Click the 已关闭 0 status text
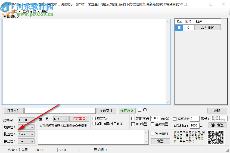Screen dimensions: 230x153 click(x=100, y=150)
